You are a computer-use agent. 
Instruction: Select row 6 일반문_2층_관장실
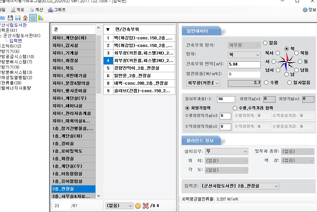coord(139,75)
